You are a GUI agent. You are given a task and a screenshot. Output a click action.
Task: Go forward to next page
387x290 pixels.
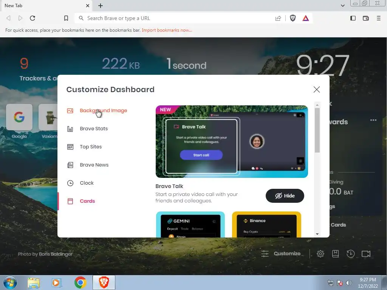[x=20, y=18]
